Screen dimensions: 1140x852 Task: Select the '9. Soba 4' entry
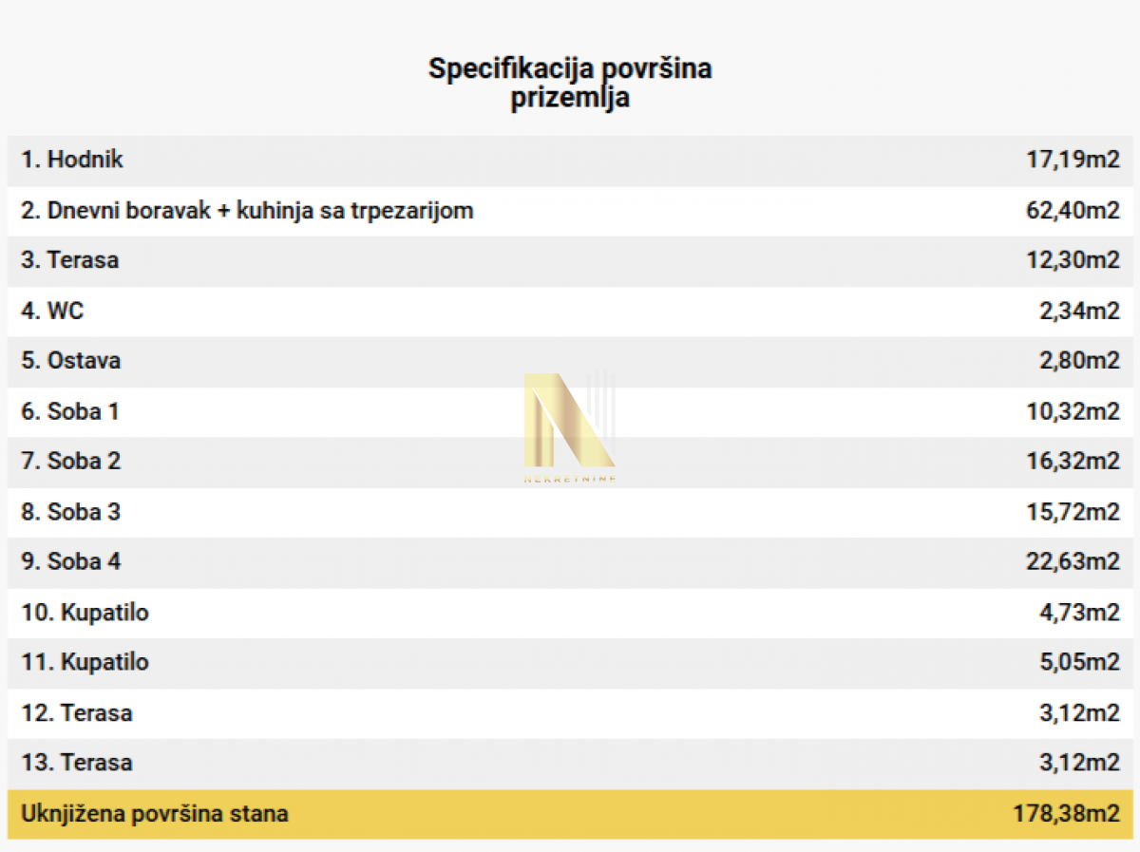570,562
